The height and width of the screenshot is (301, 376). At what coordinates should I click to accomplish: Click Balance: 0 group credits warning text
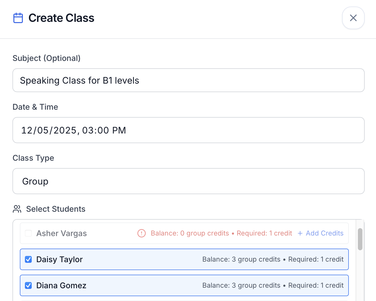tap(190, 233)
